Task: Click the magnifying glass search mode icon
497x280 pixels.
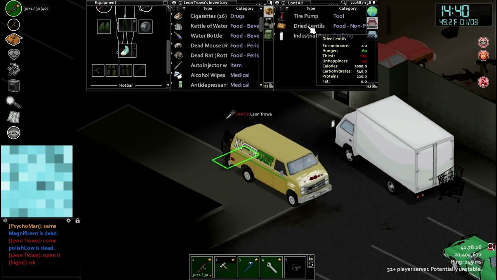Action: coord(14,101)
